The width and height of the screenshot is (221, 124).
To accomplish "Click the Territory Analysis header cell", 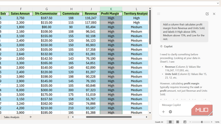I will coord(135,14).
